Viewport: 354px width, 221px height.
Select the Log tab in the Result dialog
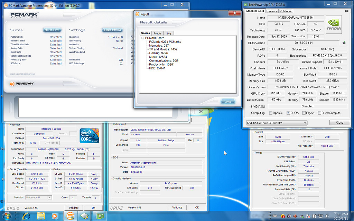(x=169, y=33)
